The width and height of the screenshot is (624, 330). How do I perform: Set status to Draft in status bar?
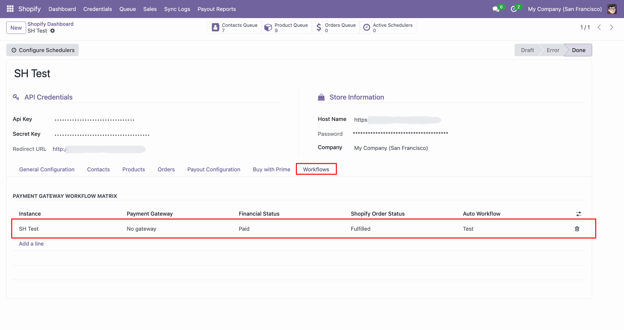(527, 50)
